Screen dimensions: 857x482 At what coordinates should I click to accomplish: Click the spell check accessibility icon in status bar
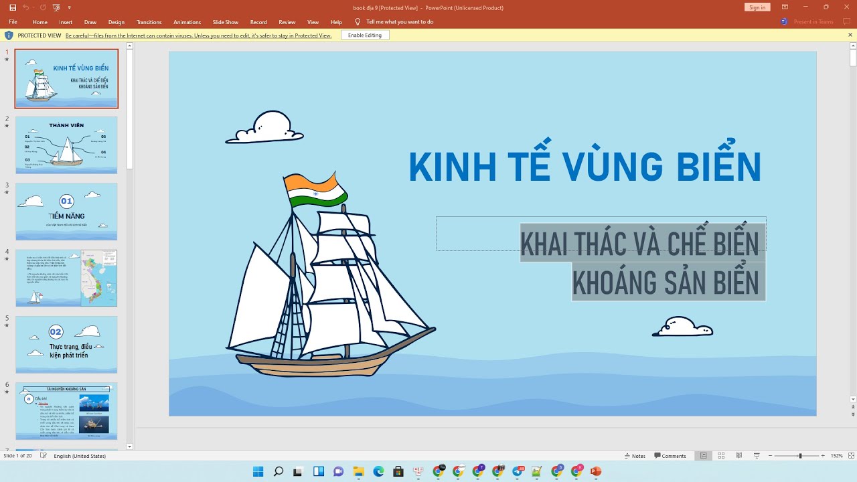(x=44, y=456)
